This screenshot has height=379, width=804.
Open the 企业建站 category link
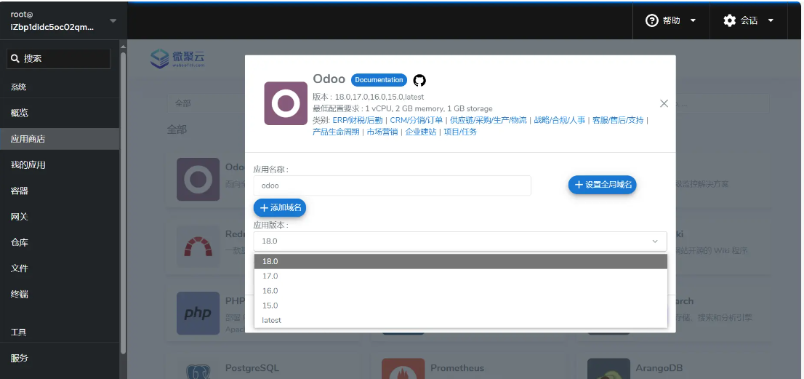[x=421, y=132]
